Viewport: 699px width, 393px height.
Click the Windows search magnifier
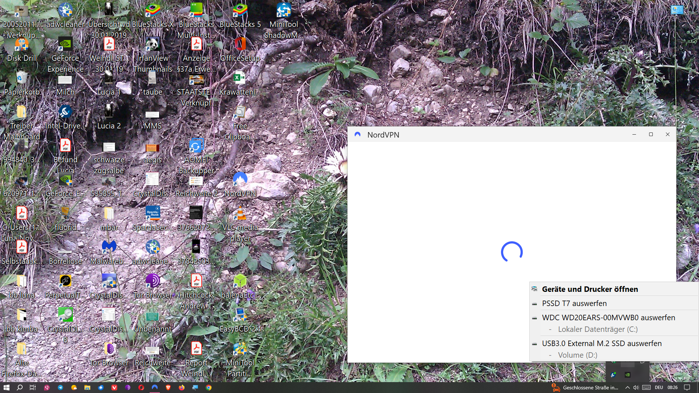[20, 388]
